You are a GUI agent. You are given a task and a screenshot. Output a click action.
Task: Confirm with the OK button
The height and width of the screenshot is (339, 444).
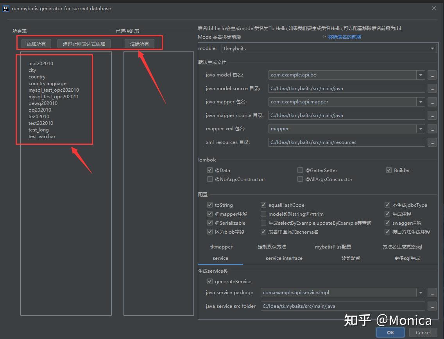[390, 332]
